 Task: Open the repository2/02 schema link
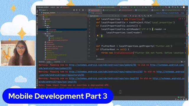(x=106, y=72)
